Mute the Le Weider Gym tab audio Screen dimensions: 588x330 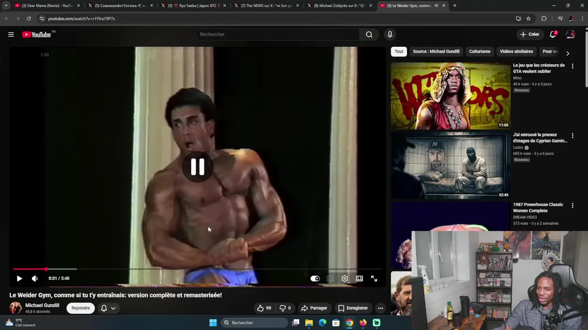[436, 5]
